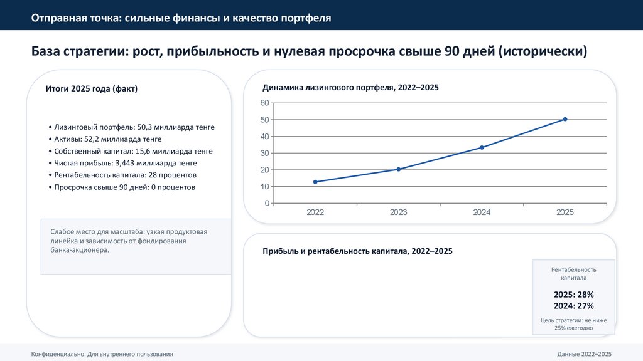The height and width of the screenshot is (361, 643).
Task: Click the 2022 data point on line chart
Action: [315, 182]
